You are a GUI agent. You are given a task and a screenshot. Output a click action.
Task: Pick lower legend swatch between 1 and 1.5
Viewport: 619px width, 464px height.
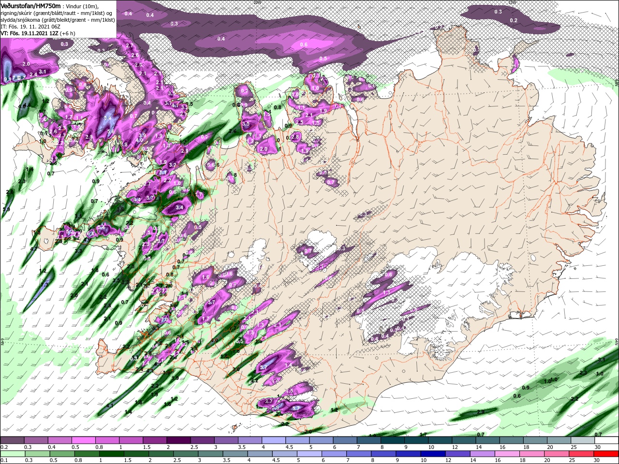pyautogui.click(x=111, y=454)
